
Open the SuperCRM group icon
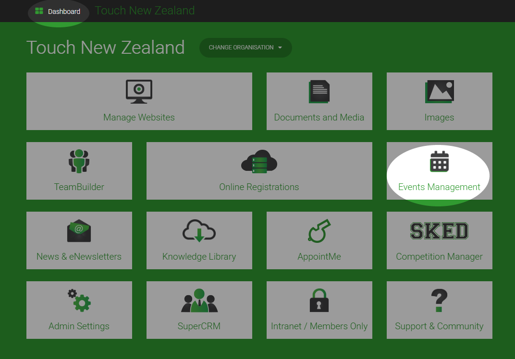(x=199, y=300)
